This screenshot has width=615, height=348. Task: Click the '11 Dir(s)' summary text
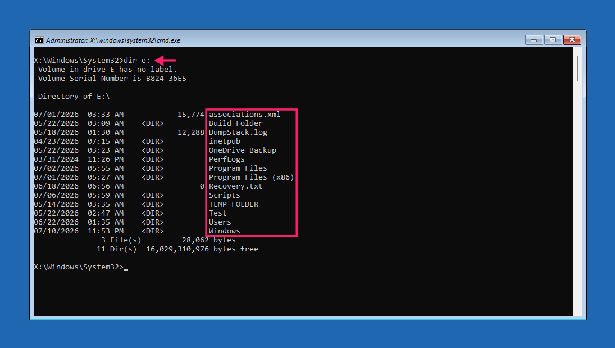pos(116,249)
